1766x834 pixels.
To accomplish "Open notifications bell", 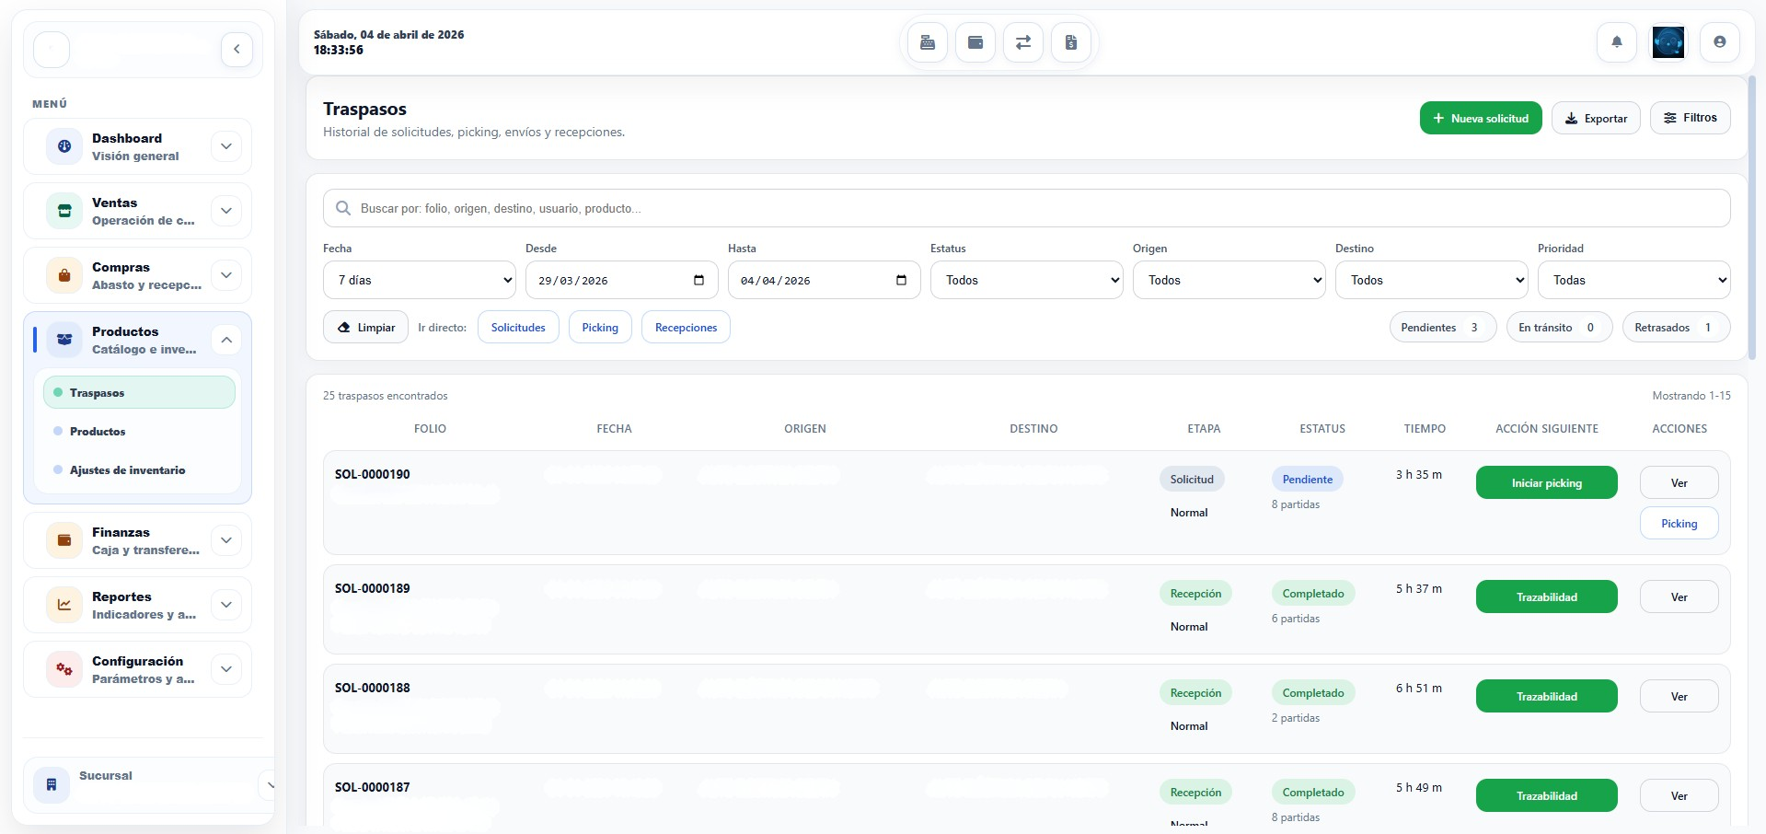I will [1616, 42].
